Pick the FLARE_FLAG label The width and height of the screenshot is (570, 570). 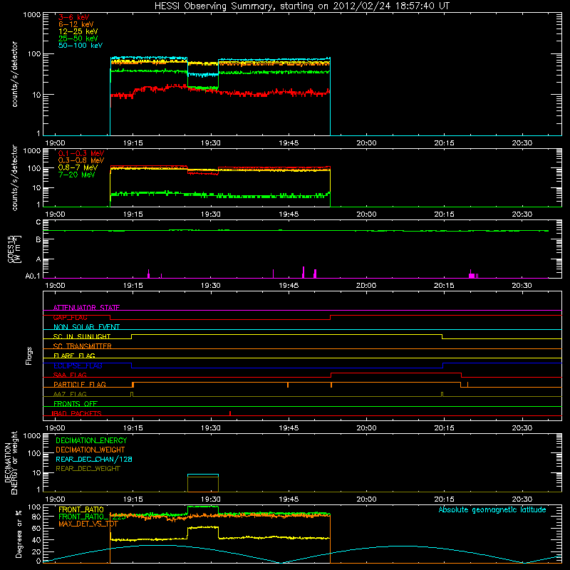click(74, 356)
